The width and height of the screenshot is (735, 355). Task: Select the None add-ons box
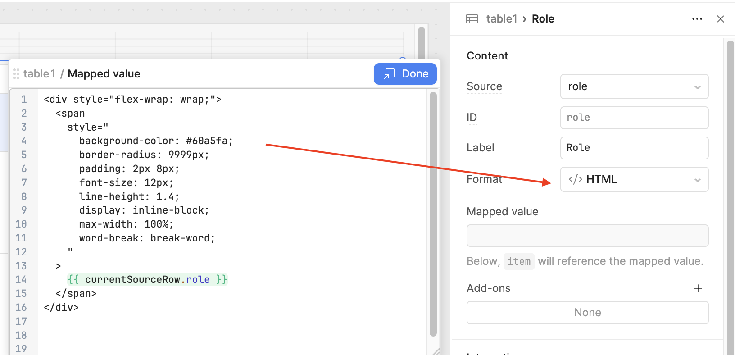coord(587,313)
